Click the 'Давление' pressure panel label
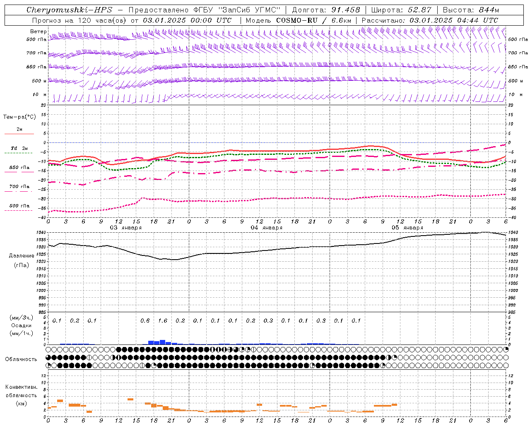 point(22,256)
